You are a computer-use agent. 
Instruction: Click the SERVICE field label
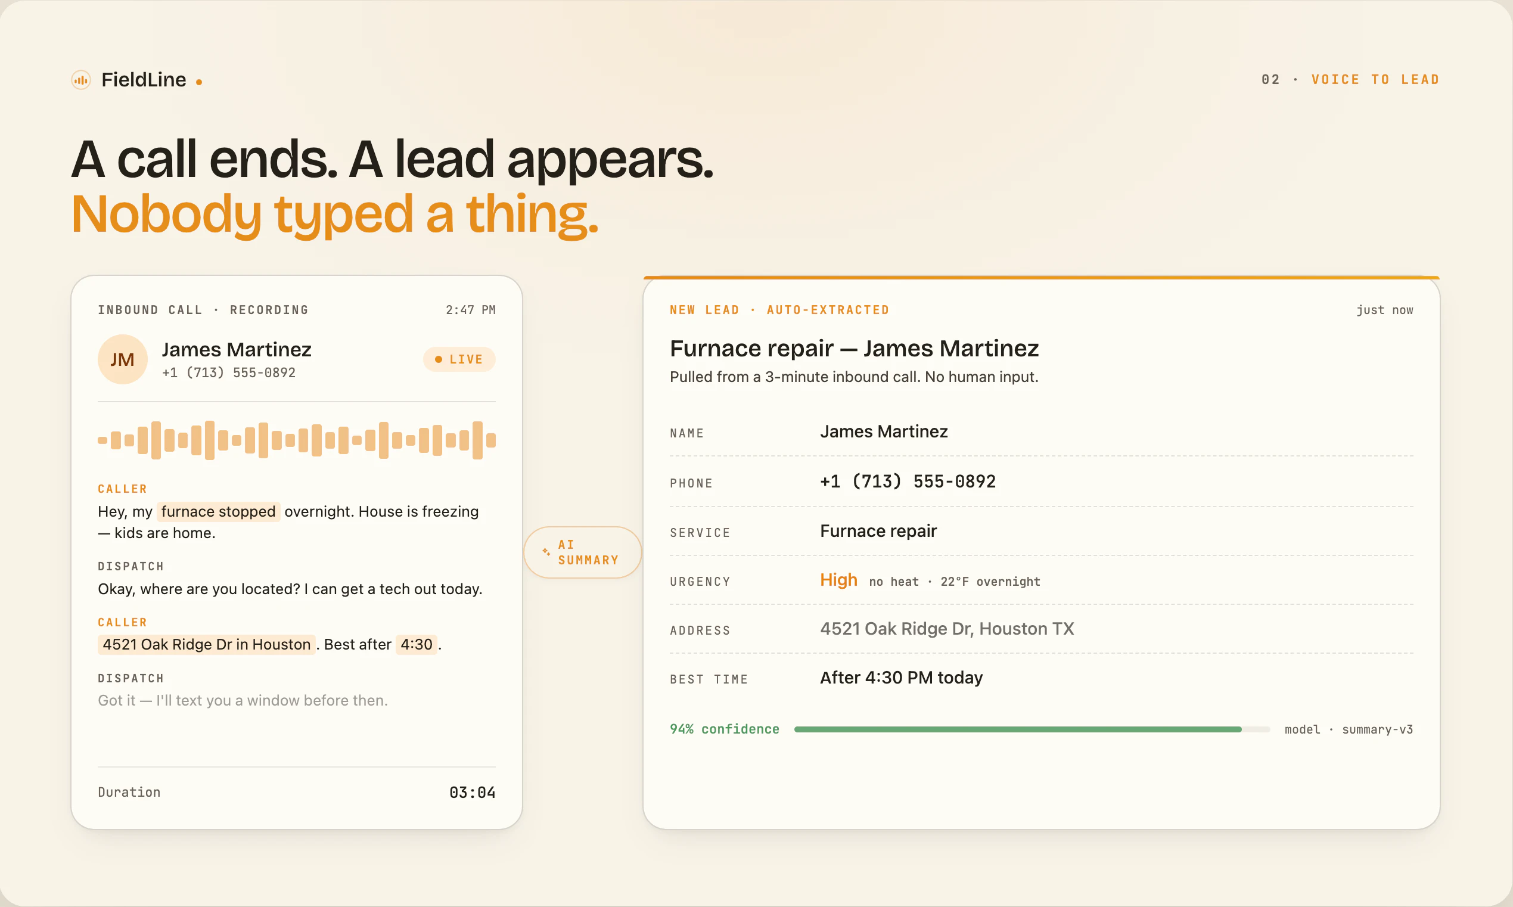coord(700,533)
